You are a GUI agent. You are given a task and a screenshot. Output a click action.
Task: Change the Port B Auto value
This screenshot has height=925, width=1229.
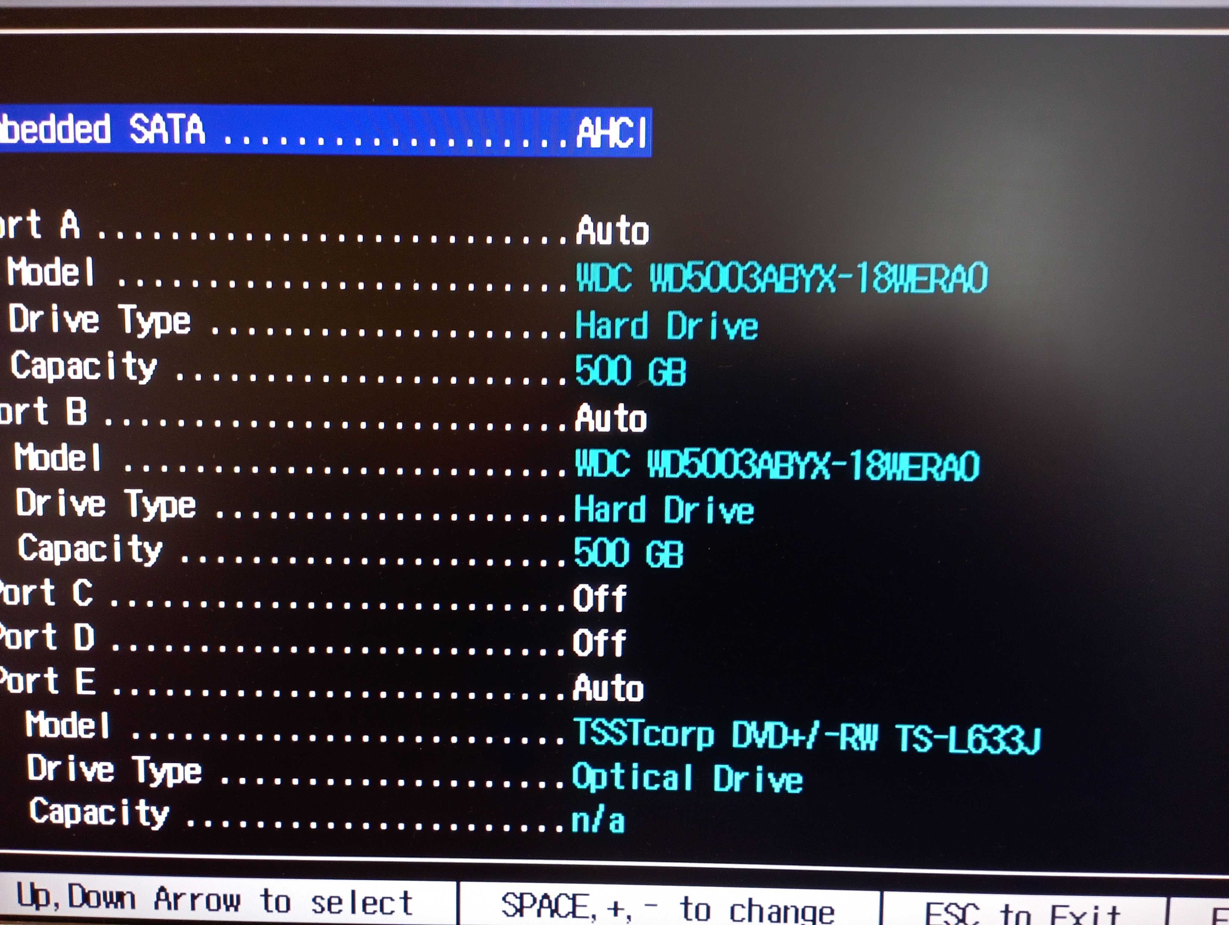click(x=611, y=418)
